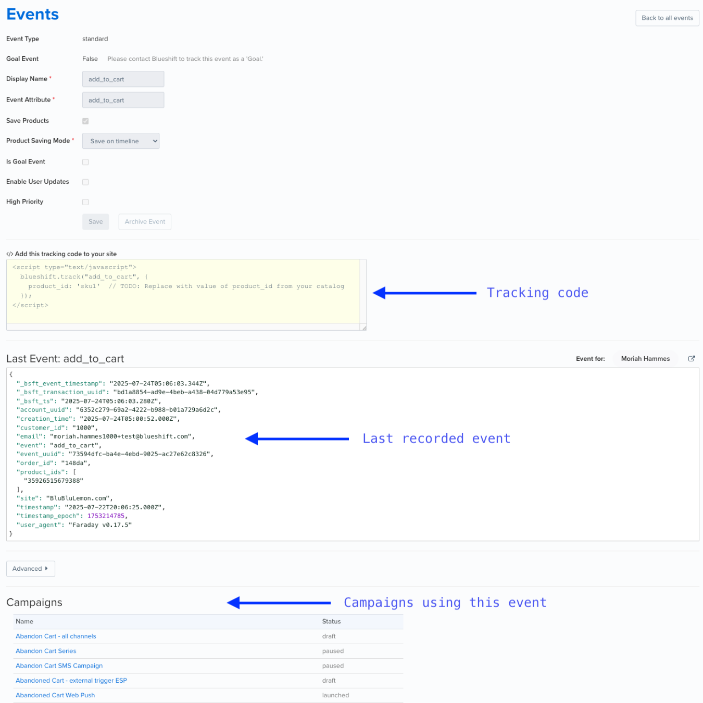Viewport: 703px width, 703px height.
Task: Click the email value in last event JSON
Action: [122, 436]
